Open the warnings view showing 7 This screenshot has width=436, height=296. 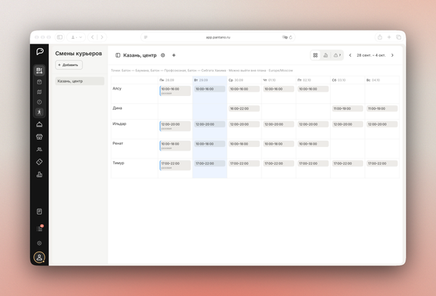pos(337,55)
